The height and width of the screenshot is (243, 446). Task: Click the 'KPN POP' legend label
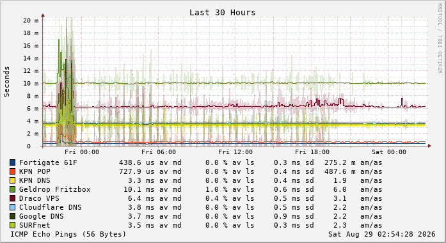(35, 171)
